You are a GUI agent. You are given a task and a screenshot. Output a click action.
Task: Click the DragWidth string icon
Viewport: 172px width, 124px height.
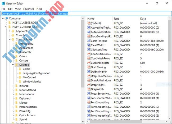(89, 89)
